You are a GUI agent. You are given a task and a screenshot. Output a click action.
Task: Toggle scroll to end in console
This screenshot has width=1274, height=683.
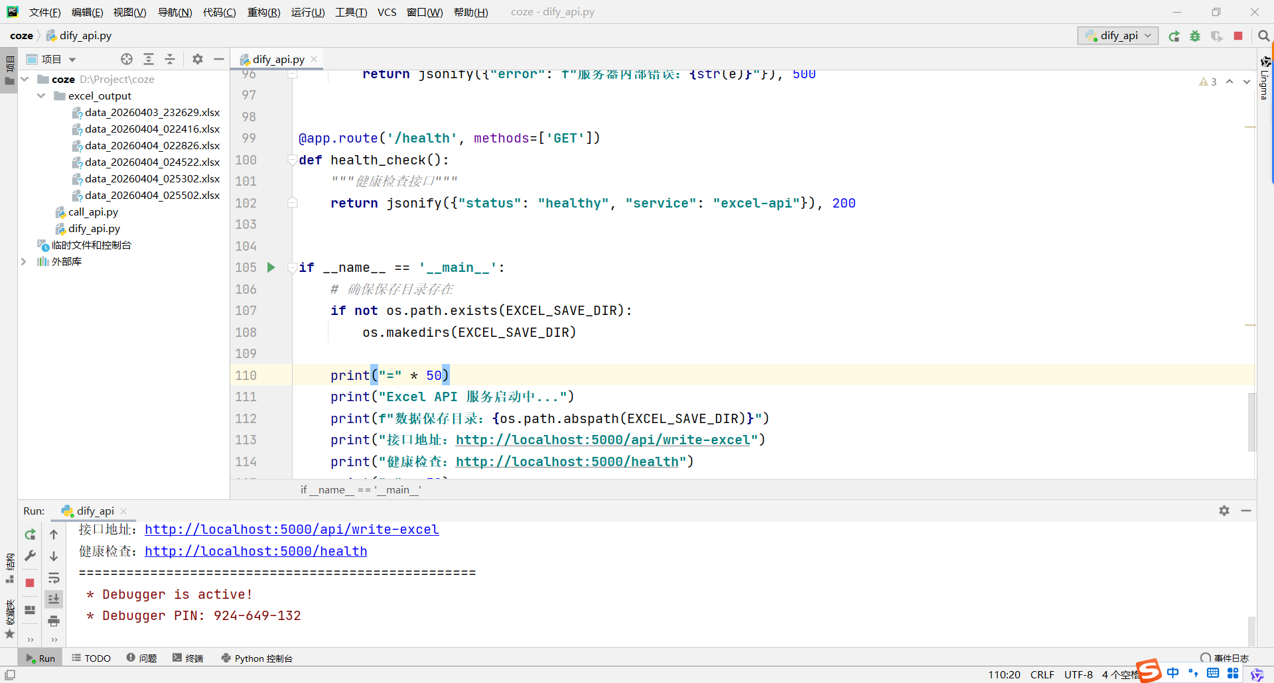coord(54,599)
